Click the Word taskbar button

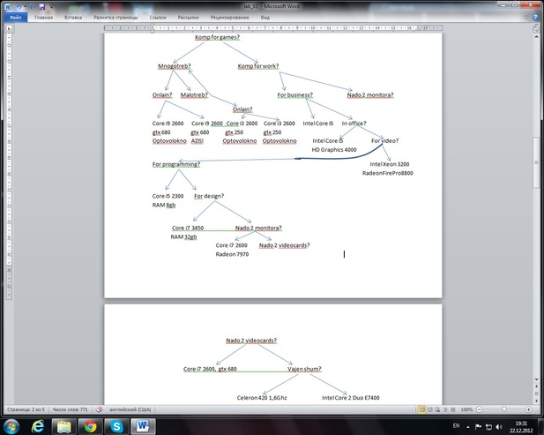coord(143,426)
